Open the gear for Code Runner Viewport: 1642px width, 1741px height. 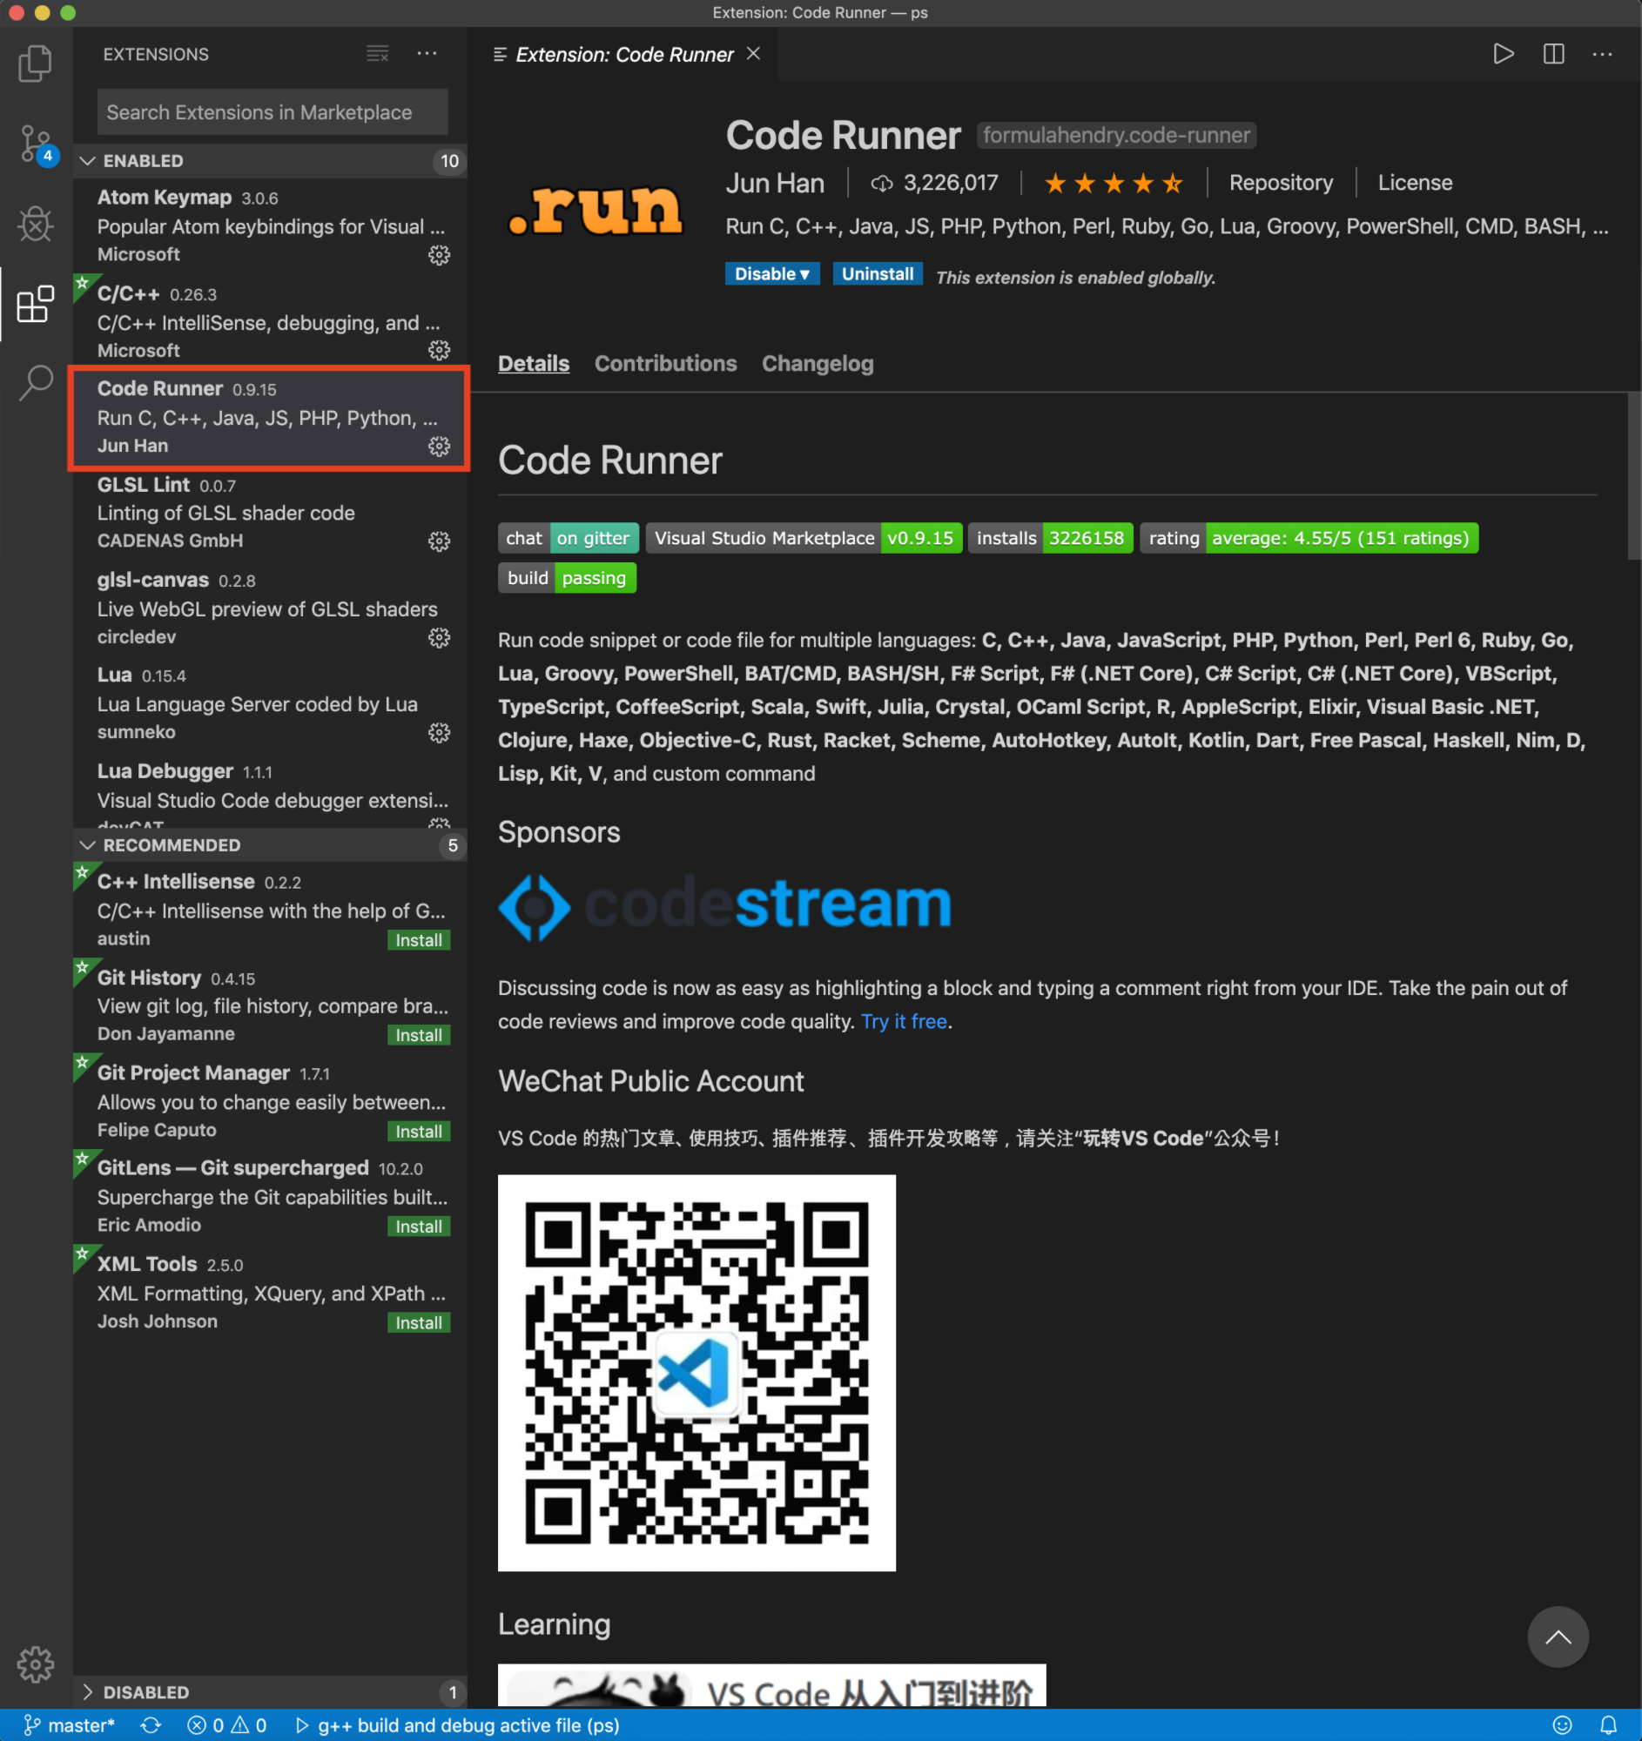439,446
